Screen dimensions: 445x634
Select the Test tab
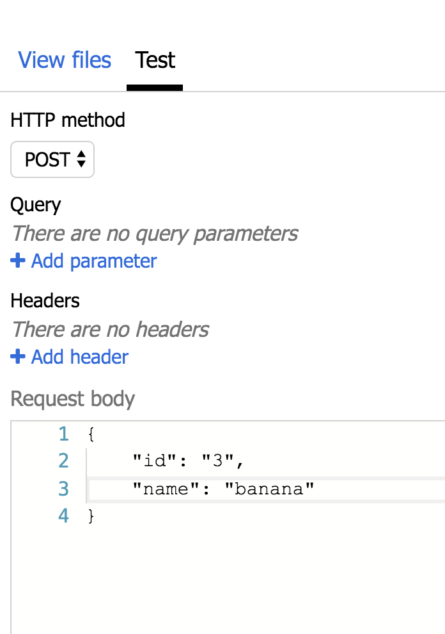pyautogui.click(x=155, y=60)
